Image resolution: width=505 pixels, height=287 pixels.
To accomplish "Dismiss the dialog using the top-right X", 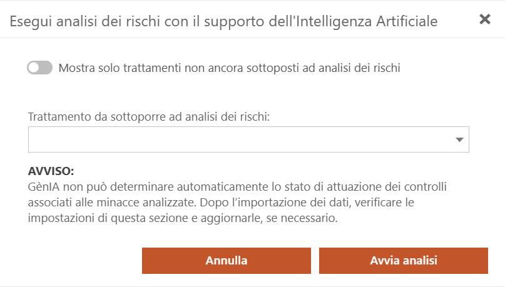I will click(x=484, y=19).
